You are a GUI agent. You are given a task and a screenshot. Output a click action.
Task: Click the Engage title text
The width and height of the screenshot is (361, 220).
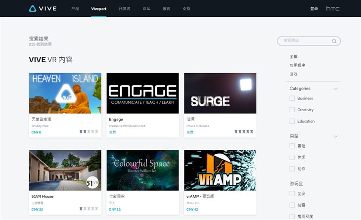tap(116, 120)
